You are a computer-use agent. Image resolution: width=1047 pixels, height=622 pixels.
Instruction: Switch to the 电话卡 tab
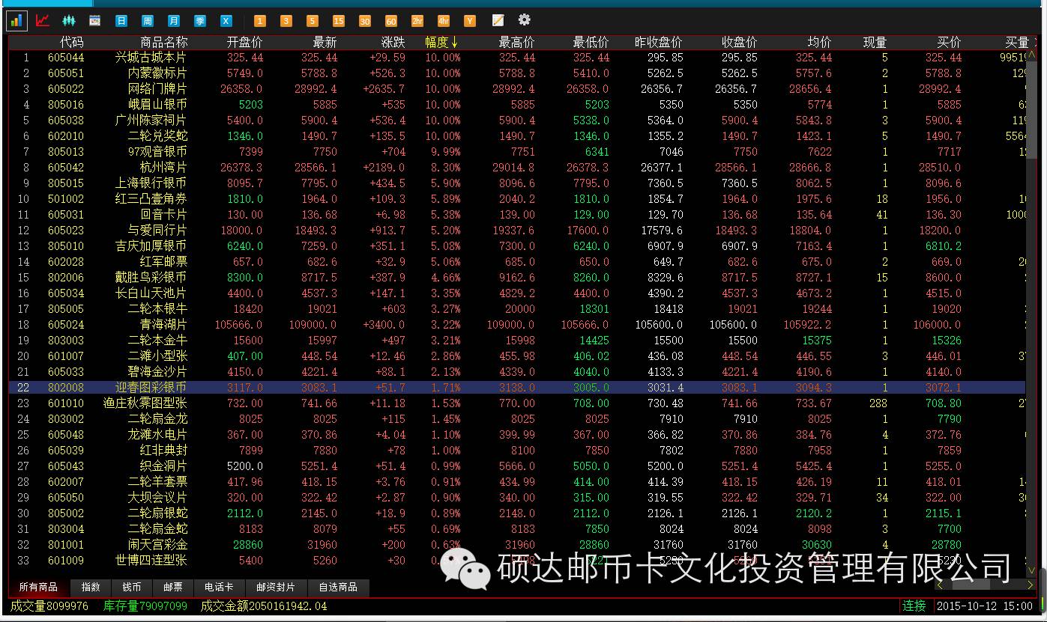[220, 588]
